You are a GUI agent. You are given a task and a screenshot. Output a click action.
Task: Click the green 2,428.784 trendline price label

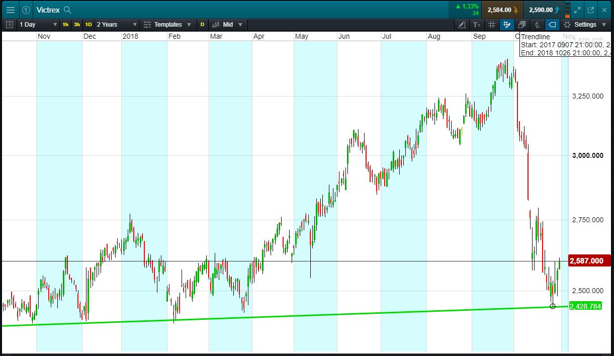[x=585, y=306]
